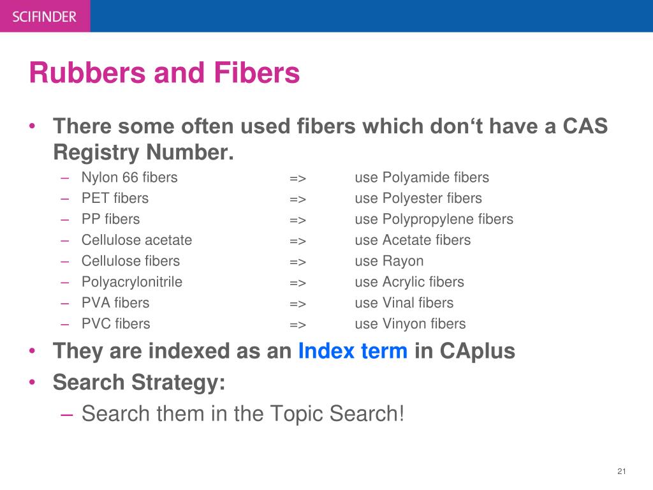Click the 'Cellulose fibers' entry
The height and width of the screenshot is (490, 653).
coord(131,261)
